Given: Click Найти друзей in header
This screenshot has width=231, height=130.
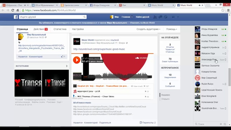Looking at the screenshot, I should pos(143,17).
